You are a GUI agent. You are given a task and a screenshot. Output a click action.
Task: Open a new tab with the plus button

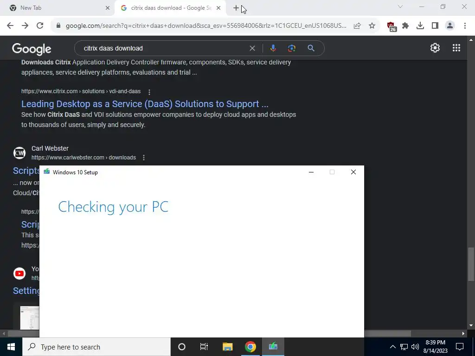236,8
